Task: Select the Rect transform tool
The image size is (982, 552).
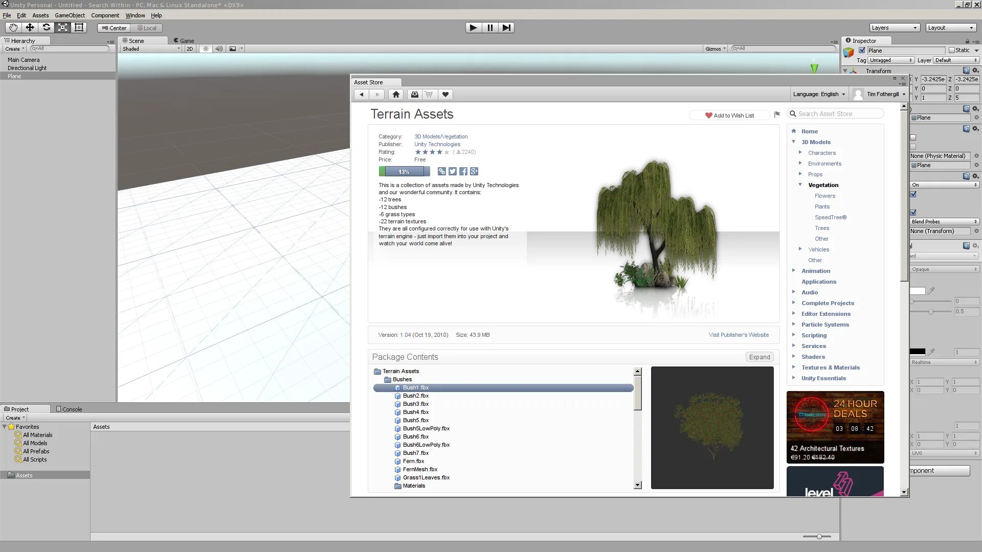Action: click(79, 28)
